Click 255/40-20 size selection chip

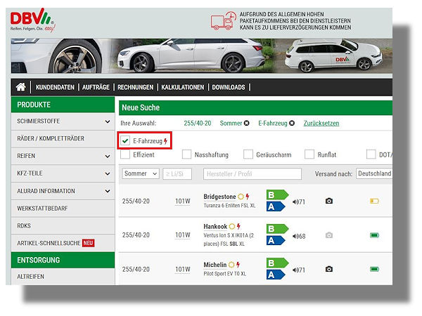pos(197,123)
